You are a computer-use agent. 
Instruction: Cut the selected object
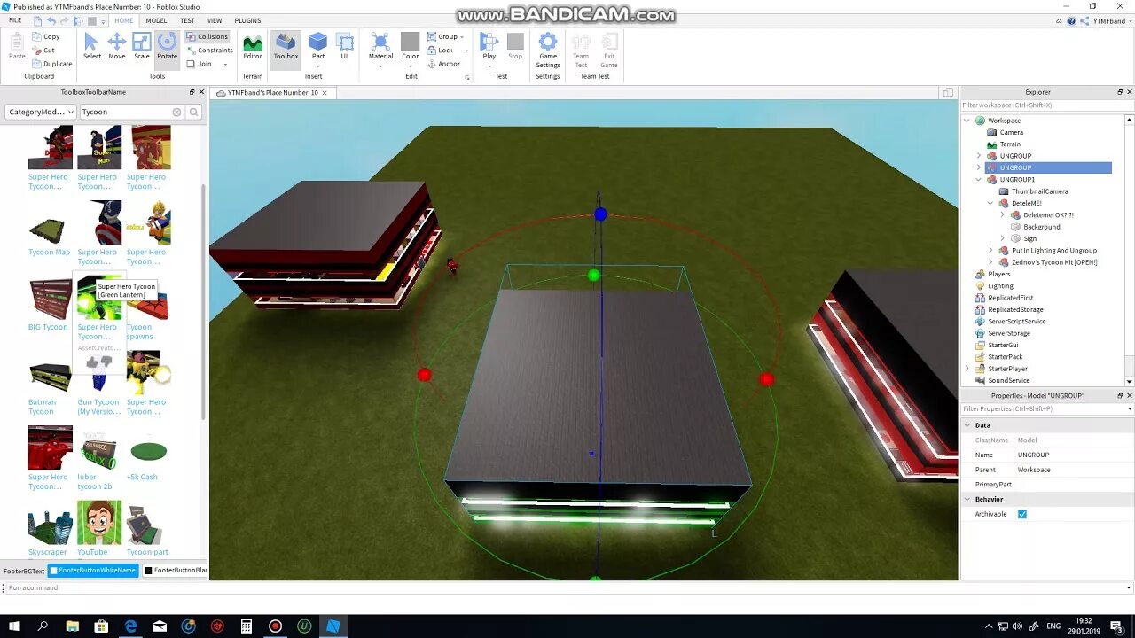click(x=43, y=51)
